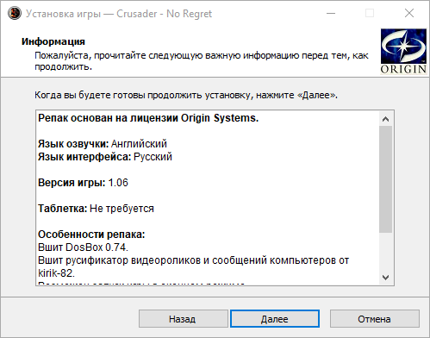Click the 'Версия игры: 1.06' text
The image size is (430, 338).
pos(83,183)
